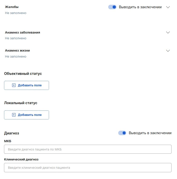Expand Анамнез заболевания section chevron

168,33
